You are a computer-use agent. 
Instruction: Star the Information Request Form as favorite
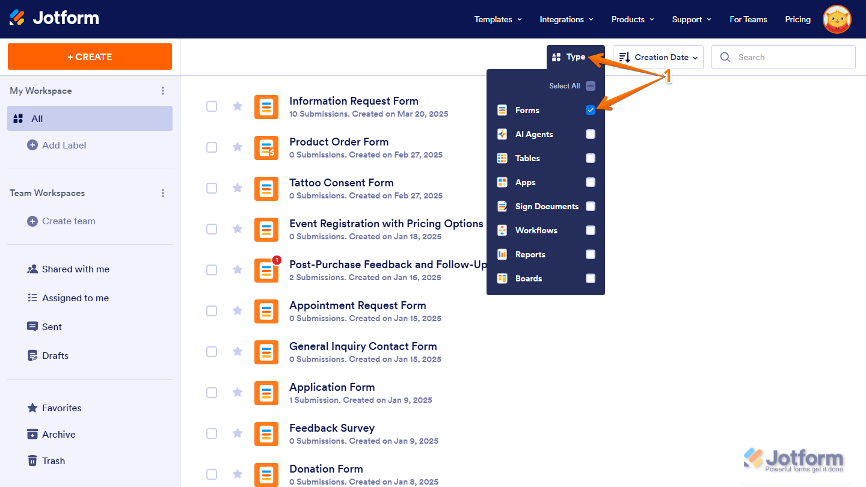coord(238,106)
